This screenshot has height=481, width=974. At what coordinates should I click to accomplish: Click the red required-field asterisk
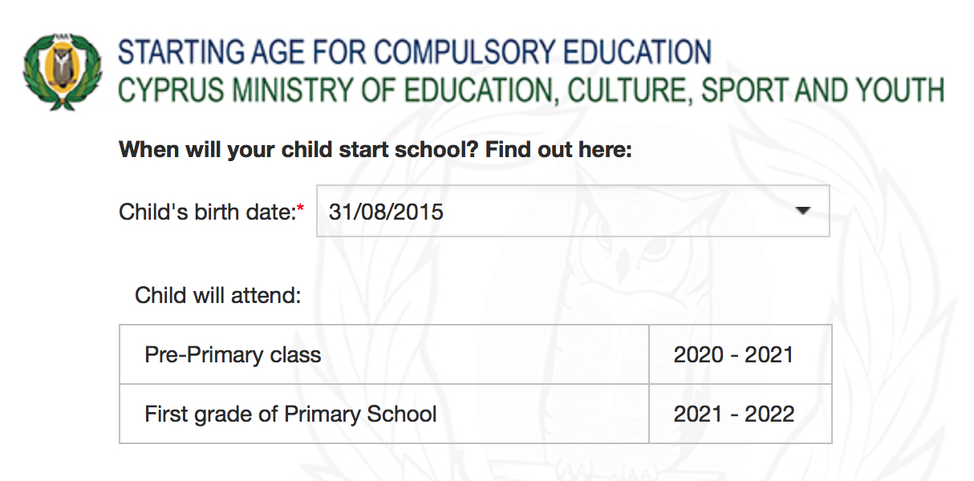tap(301, 209)
